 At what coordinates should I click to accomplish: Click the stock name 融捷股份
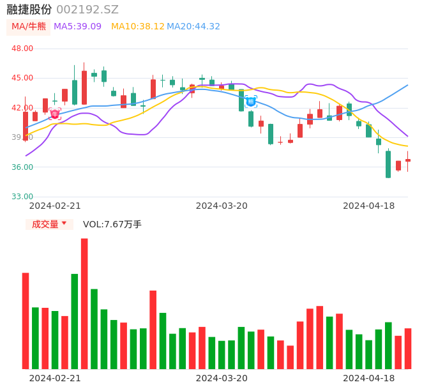click(29, 10)
